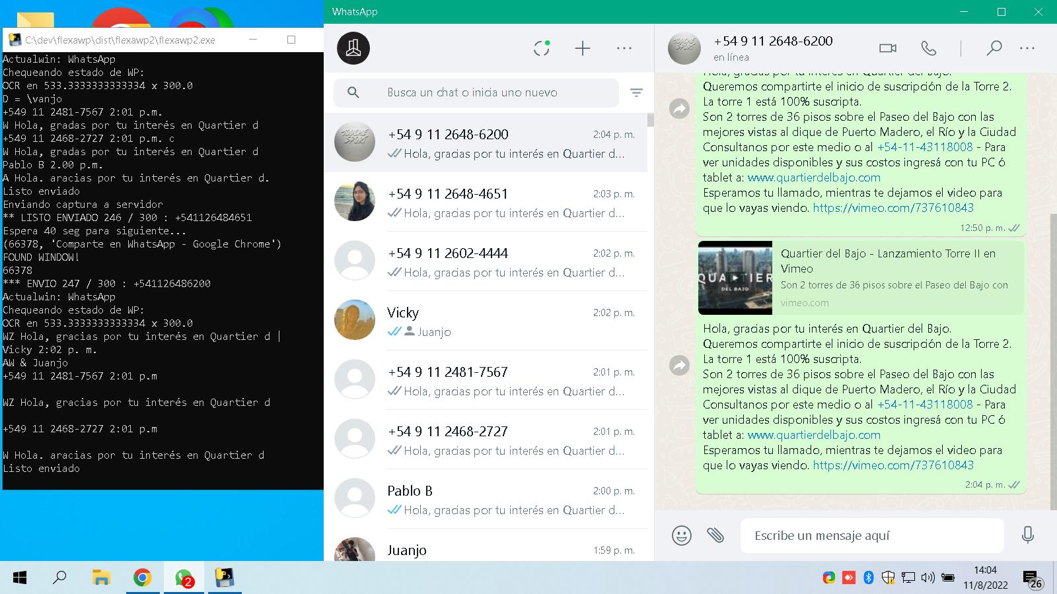Search inside the conversation with the magnifier icon
This screenshot has width=1057, height=594.
click(994, 48)
